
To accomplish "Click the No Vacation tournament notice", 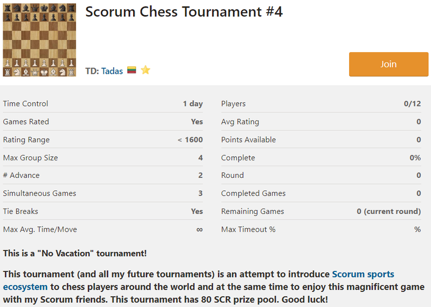I will tap(75, 253).
